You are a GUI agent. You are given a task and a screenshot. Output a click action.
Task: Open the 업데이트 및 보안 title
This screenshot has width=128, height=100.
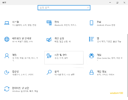20,88
